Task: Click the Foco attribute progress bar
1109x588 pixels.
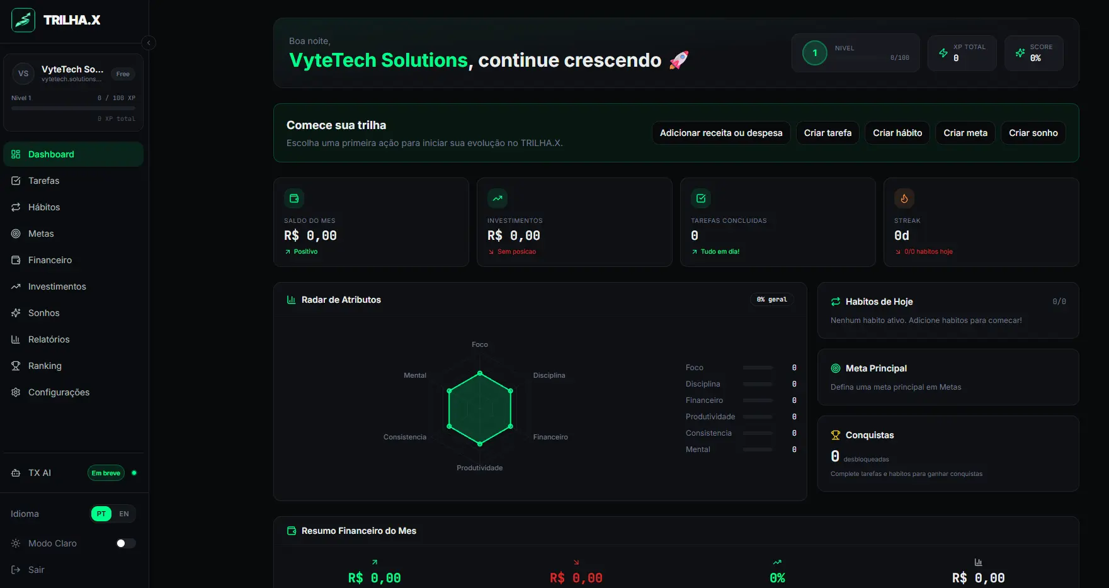Action: tap(758, 368)
